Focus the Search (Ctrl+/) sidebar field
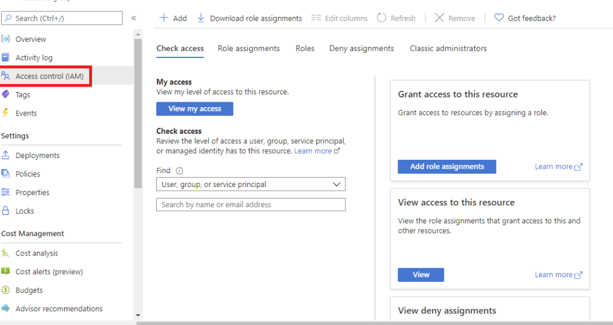This screenshot has width=613, height=325. [62, 18]
